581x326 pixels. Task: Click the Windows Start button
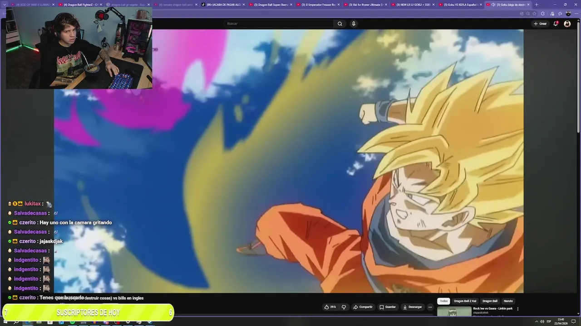[x=5, y=321]
